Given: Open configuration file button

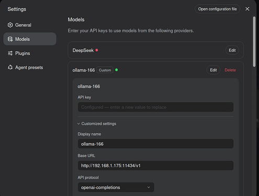Looking at the screenshot, I should 217,9.
